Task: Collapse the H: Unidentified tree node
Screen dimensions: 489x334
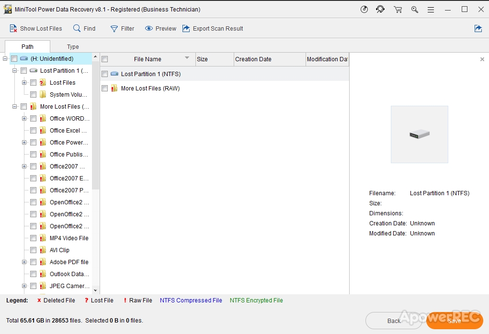Action: pyautogui.click(x=5, y=58)
